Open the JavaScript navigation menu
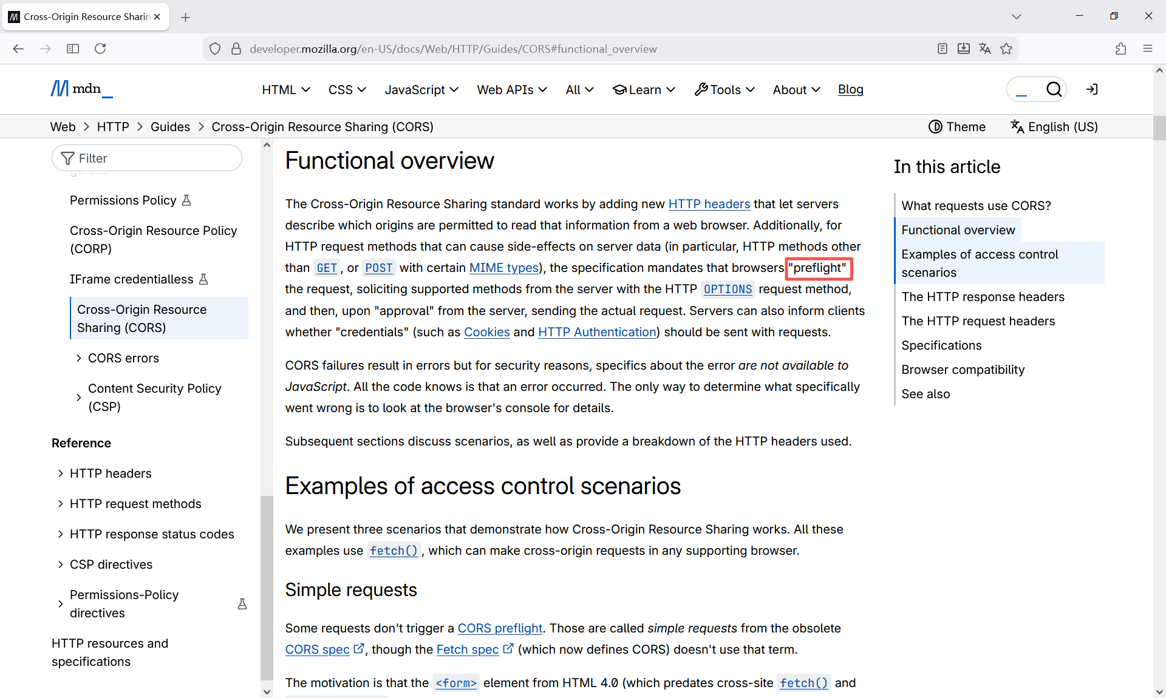 421,89
